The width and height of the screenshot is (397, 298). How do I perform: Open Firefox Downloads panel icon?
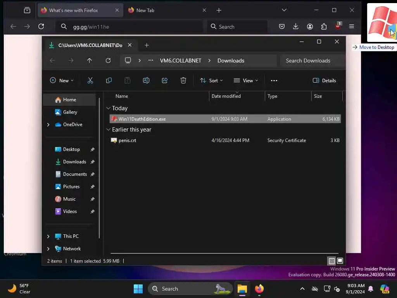pyautogui.click(x=295, y=26)
